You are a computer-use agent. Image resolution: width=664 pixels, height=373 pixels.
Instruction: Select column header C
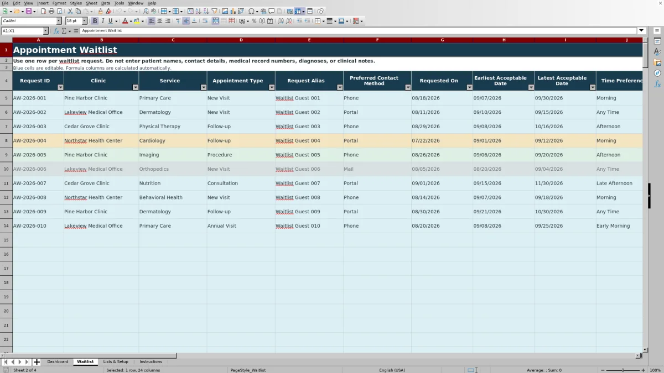[x=173, y=40]
